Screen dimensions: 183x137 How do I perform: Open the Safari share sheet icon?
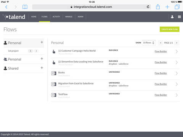coord(158,6)
